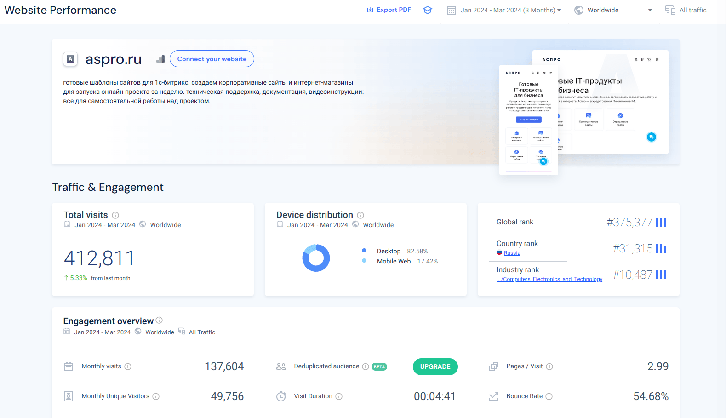Screen dimensions: 726x418
Task: Click the Monthly visits value 137,604
Action: (224, 366)
